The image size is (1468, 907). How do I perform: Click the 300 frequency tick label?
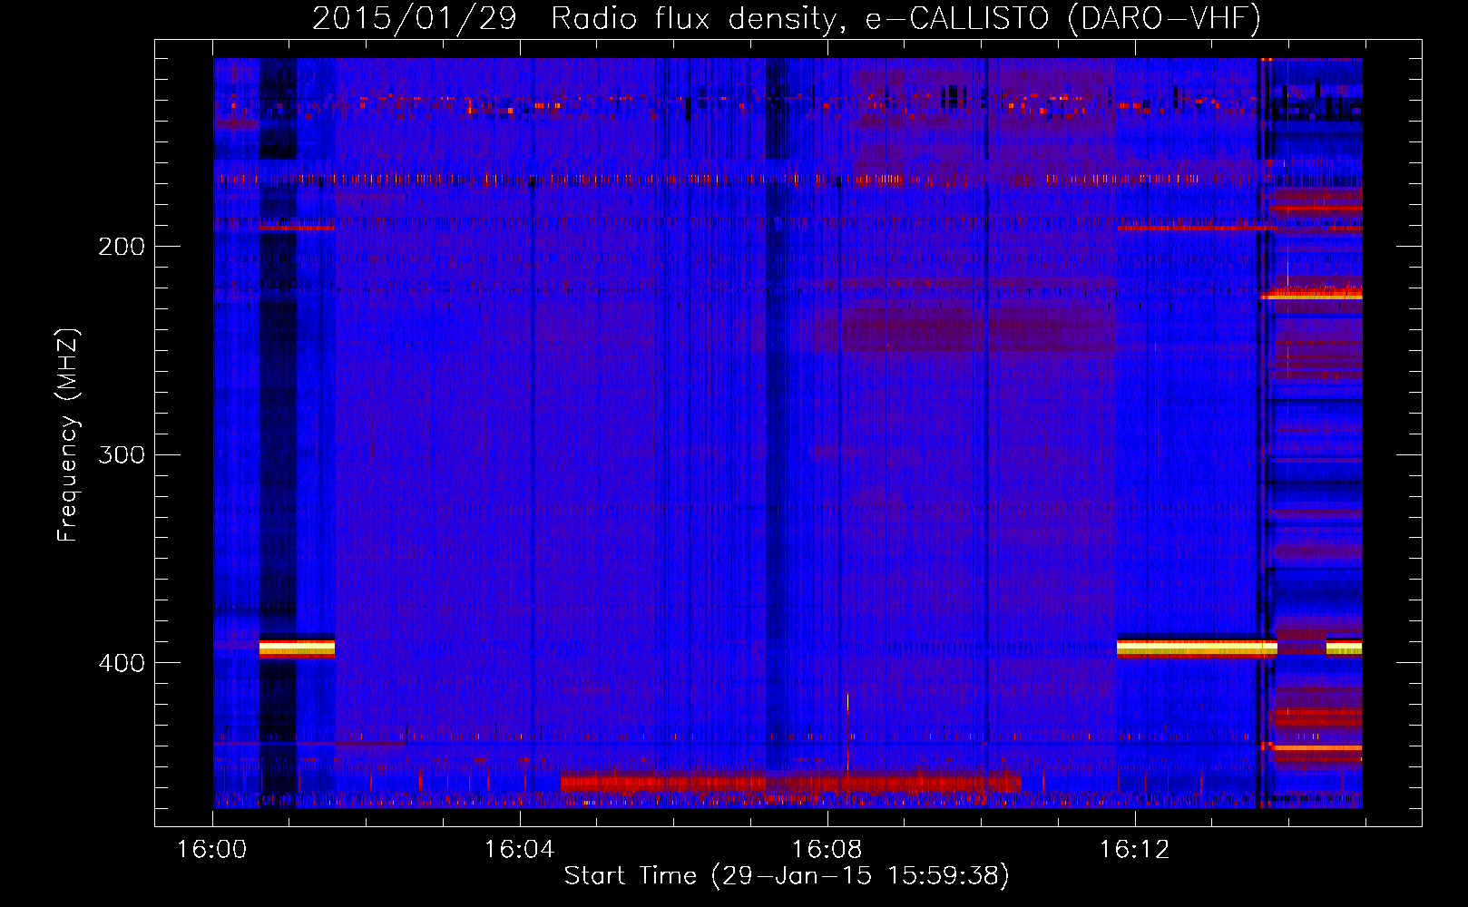pyautogui.click(x=122, y=453)
